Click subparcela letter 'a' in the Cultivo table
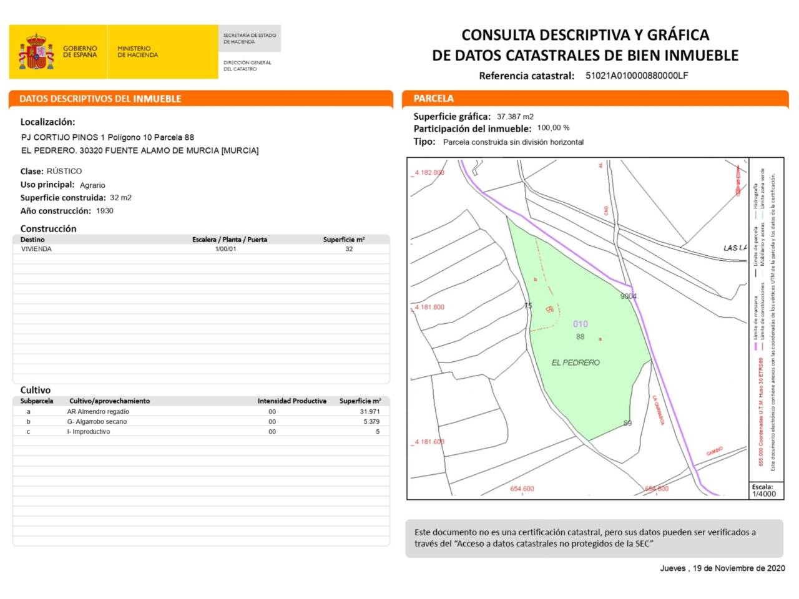The height and width of the screenshot is (599, 799). coord(28,412)
